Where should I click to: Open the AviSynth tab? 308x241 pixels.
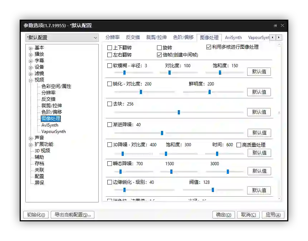233,38
